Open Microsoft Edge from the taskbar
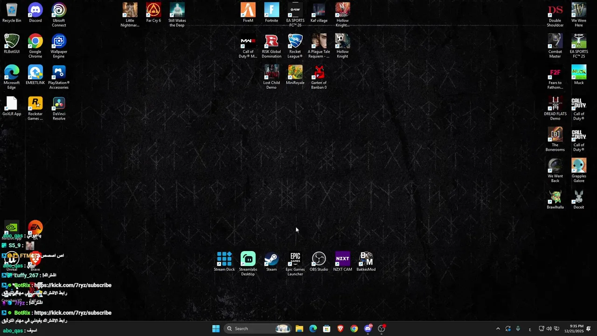 point(313,329)
